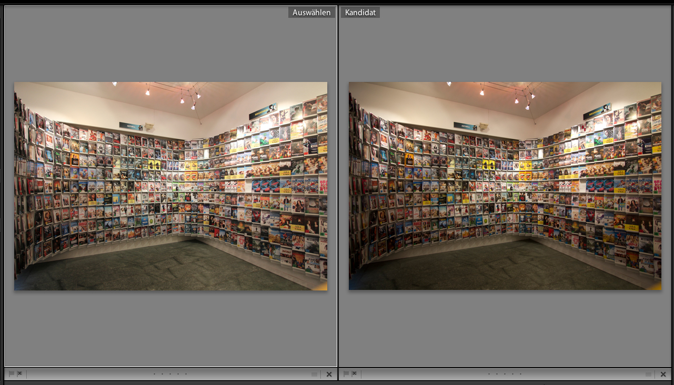Click the Kandidat label above right photo
The image size is (674, 385).
coord(360,13)
